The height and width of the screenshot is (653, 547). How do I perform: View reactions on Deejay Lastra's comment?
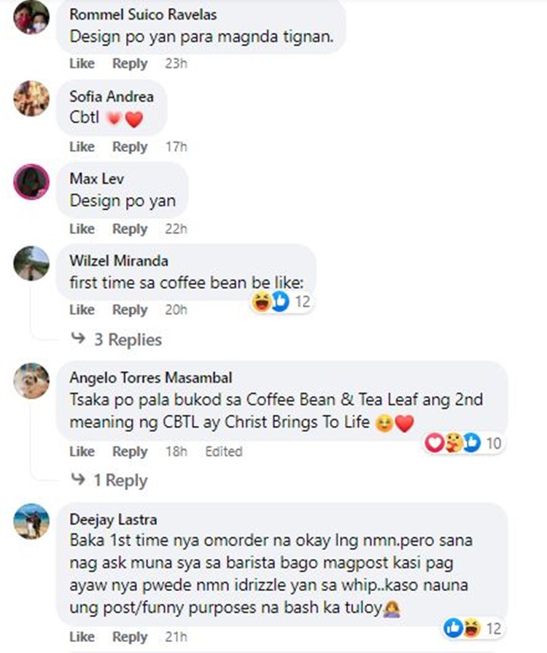(473, 628)
